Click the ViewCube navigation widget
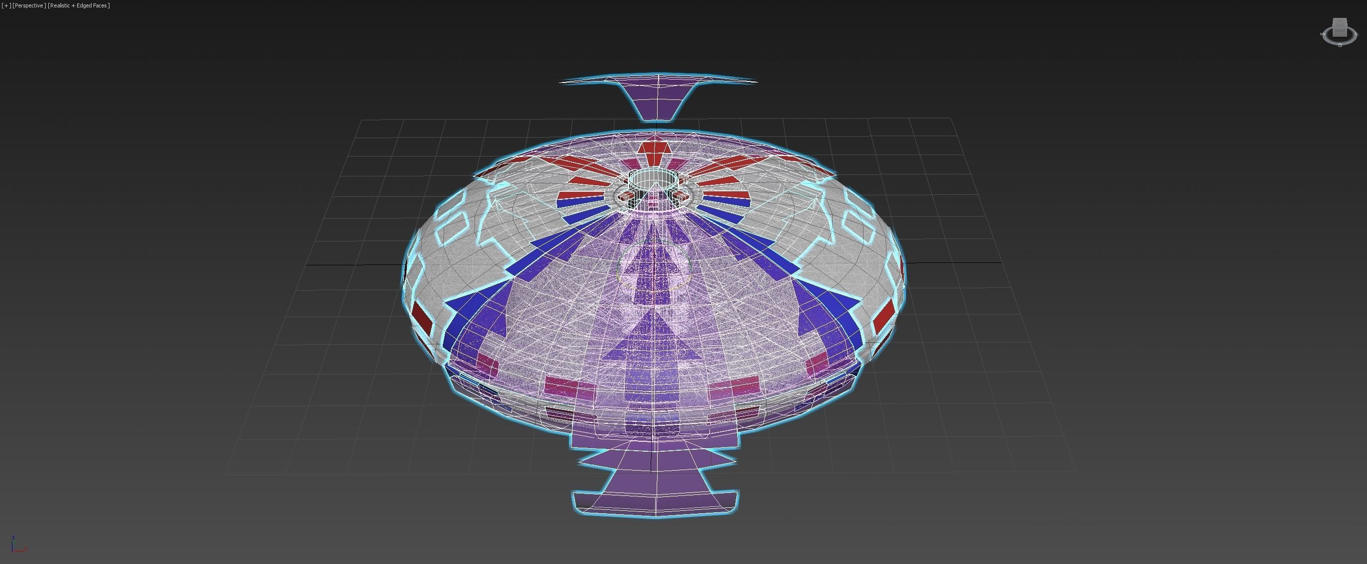The image size is (1367, 564). [x=1339, y=34]
